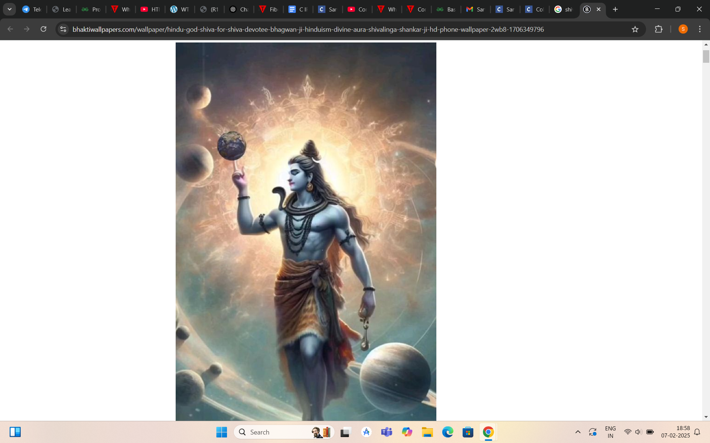Image resolution: width=710 pixels, height=443 pixels.
Task: Go forward to the next page
Action: pyautogui.click(x=27, y=29)
